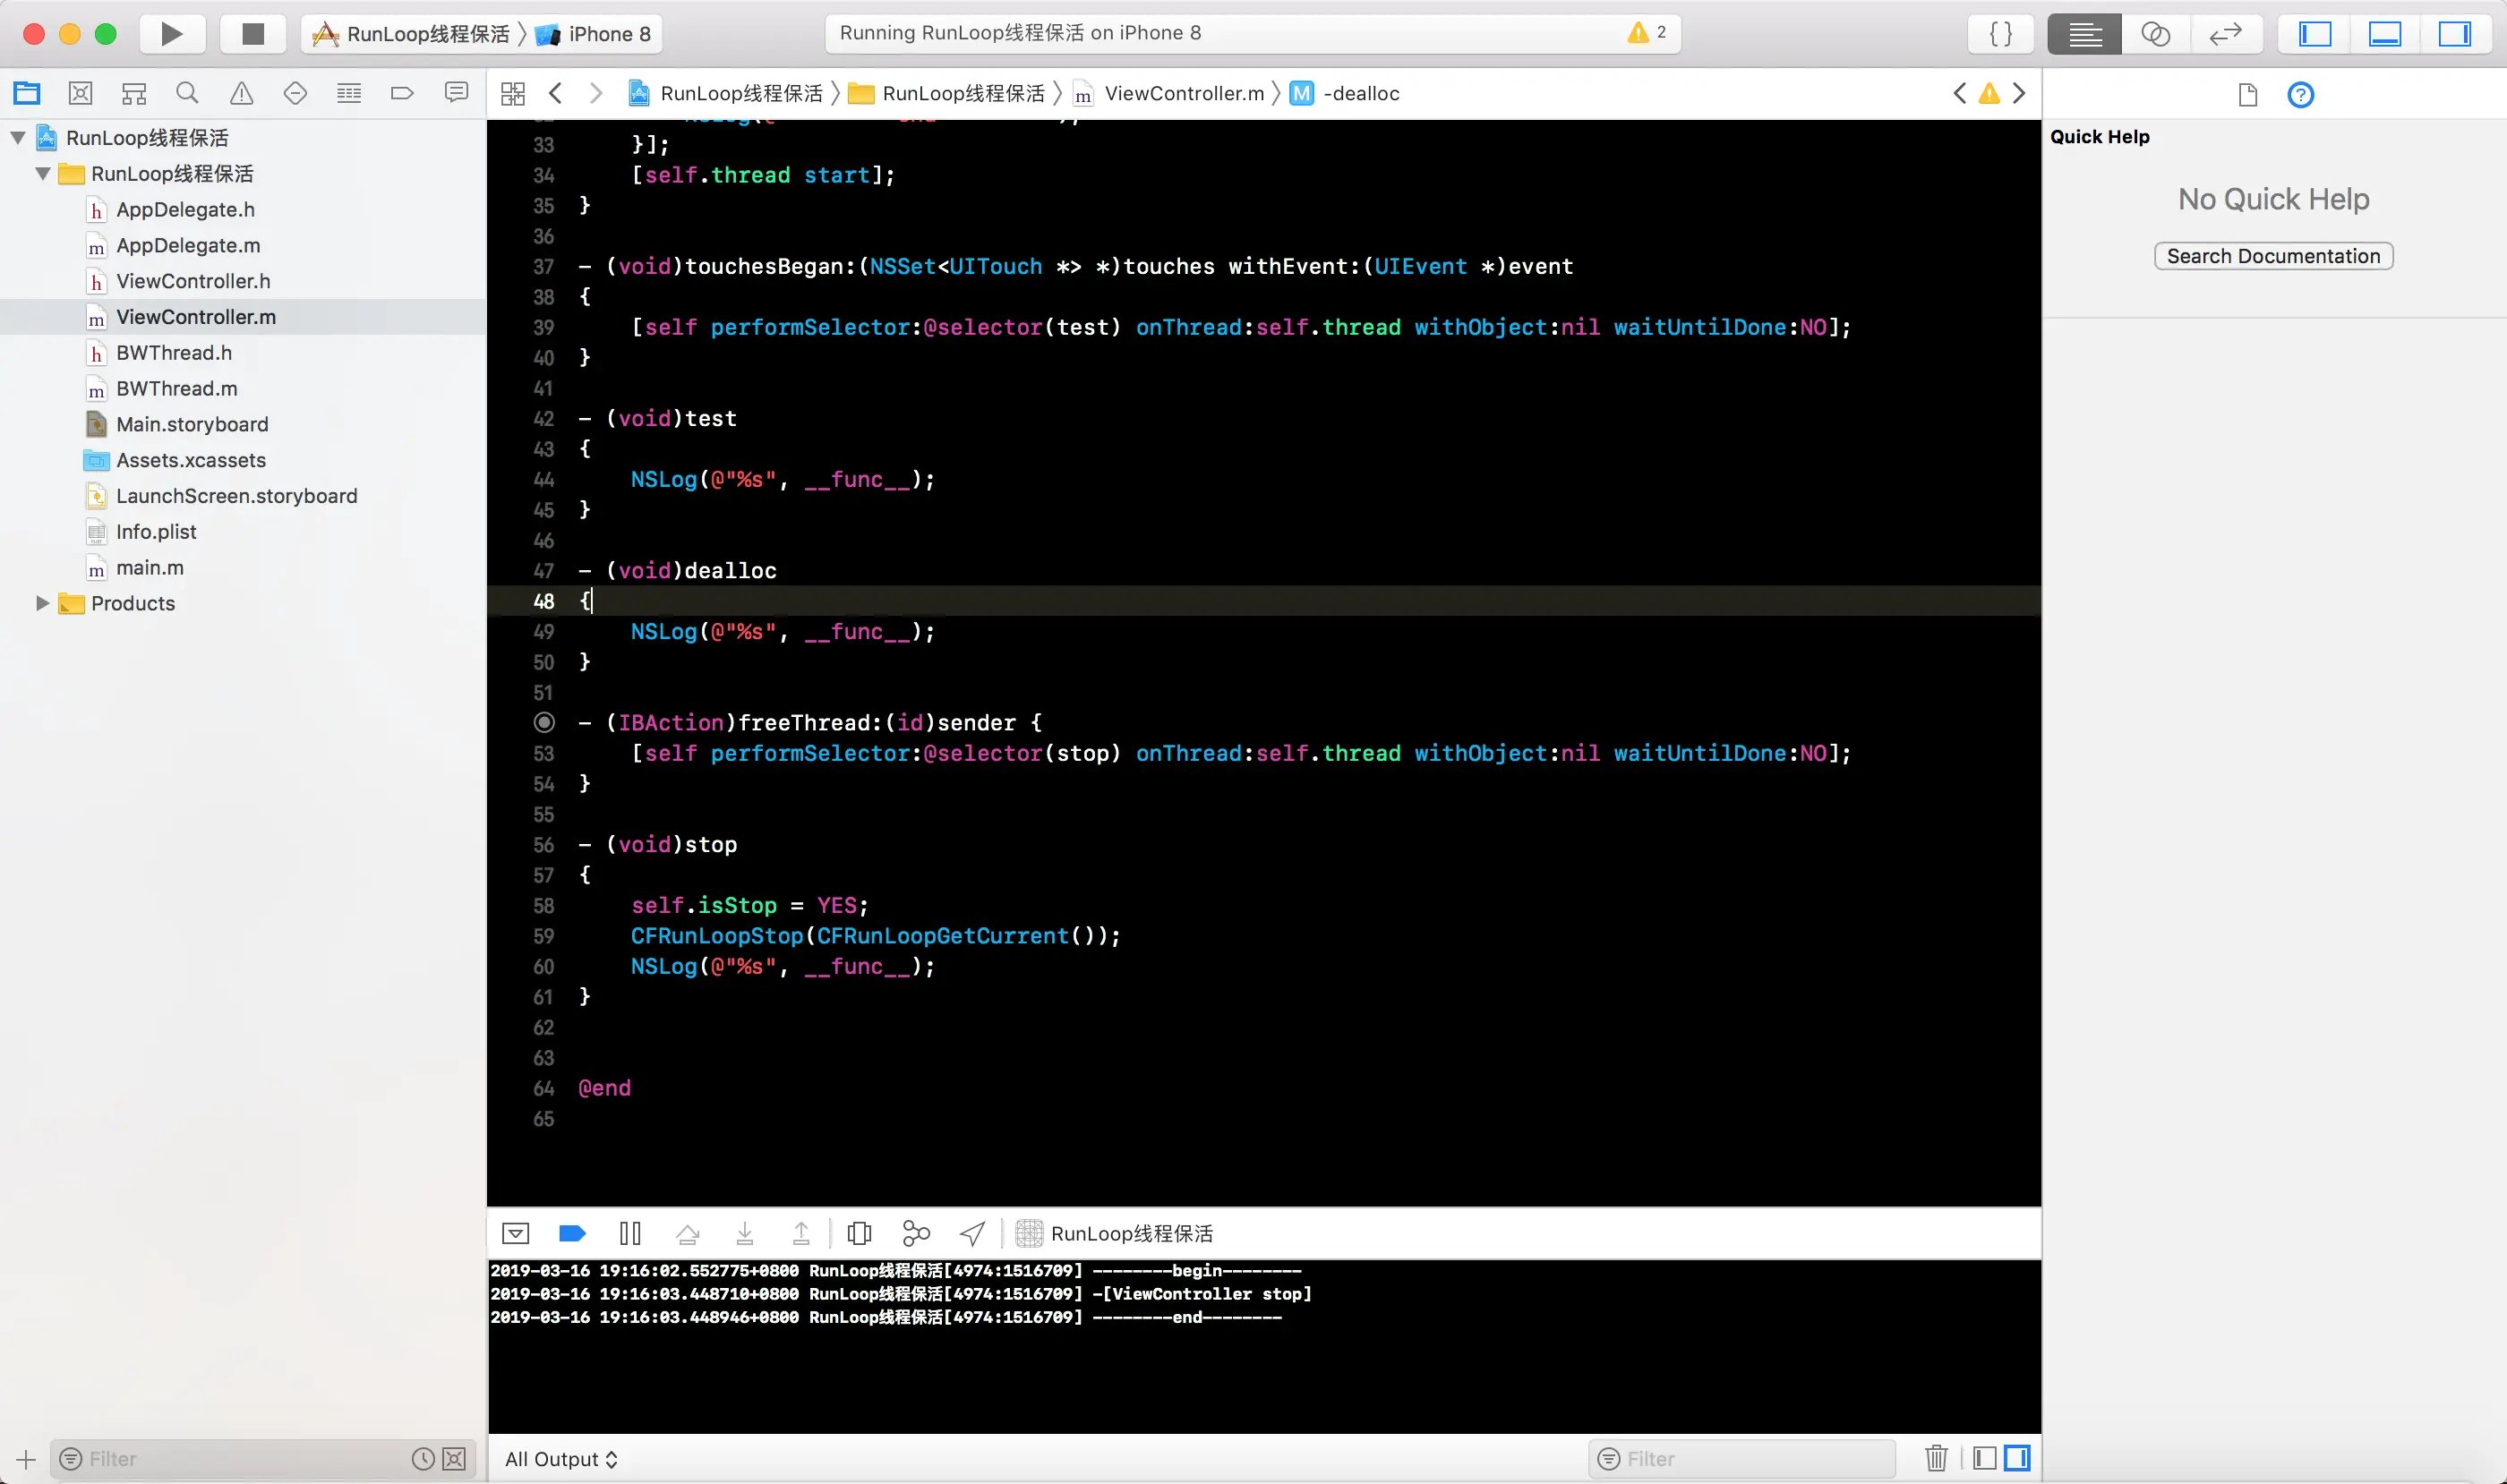Screen dimensions: 2507x1484
Task: Click the Simulate Location arrow icon
Action: click(x=972, y=1233)
